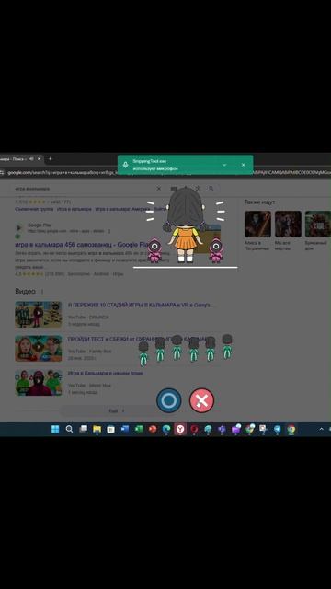
Task: Open 'Игра в Кальмара в нашем доме' video
Action: coord(105,374)
